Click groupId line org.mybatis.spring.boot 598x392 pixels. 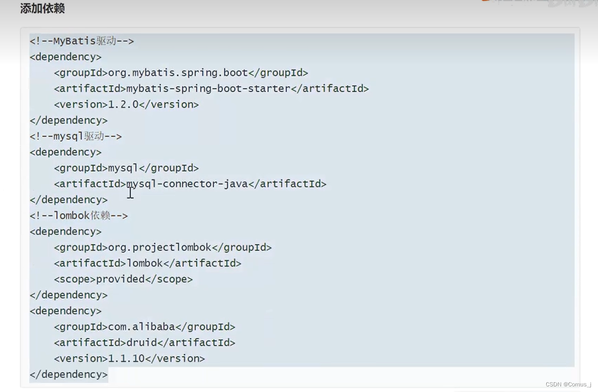[x=181, y=73]
